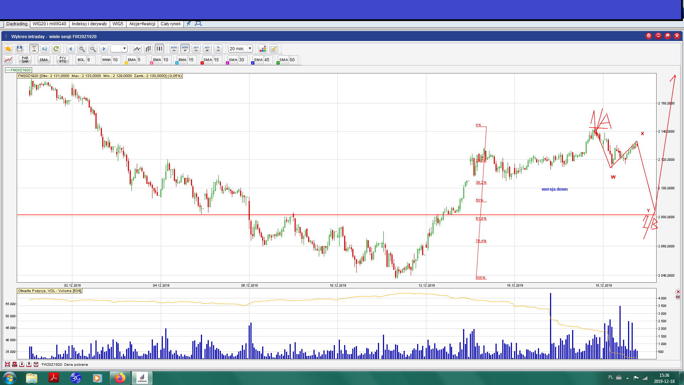Viewport: 684px width, 385px height.
Task: Zoom in with the magnifier plus icon
Action: pyautogui.click(x=82, y=48)
